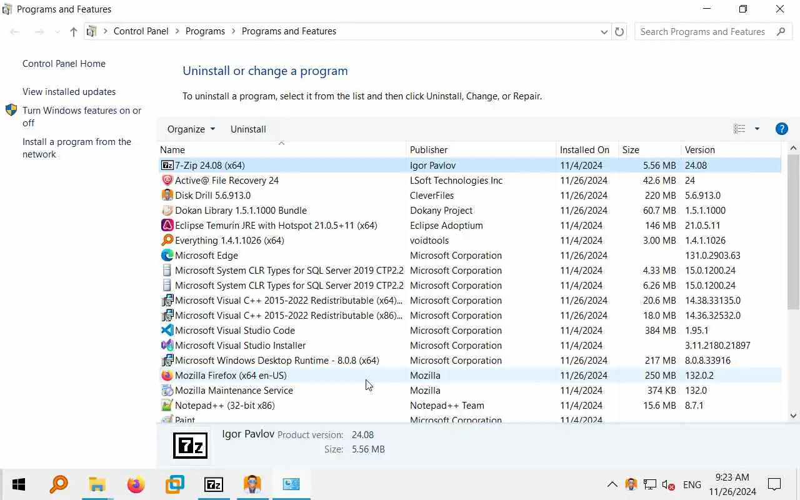Open the view options dropdown arrow

(757, 129)
